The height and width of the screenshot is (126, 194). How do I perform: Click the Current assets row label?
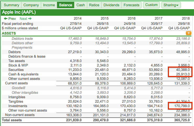(16, 83)
